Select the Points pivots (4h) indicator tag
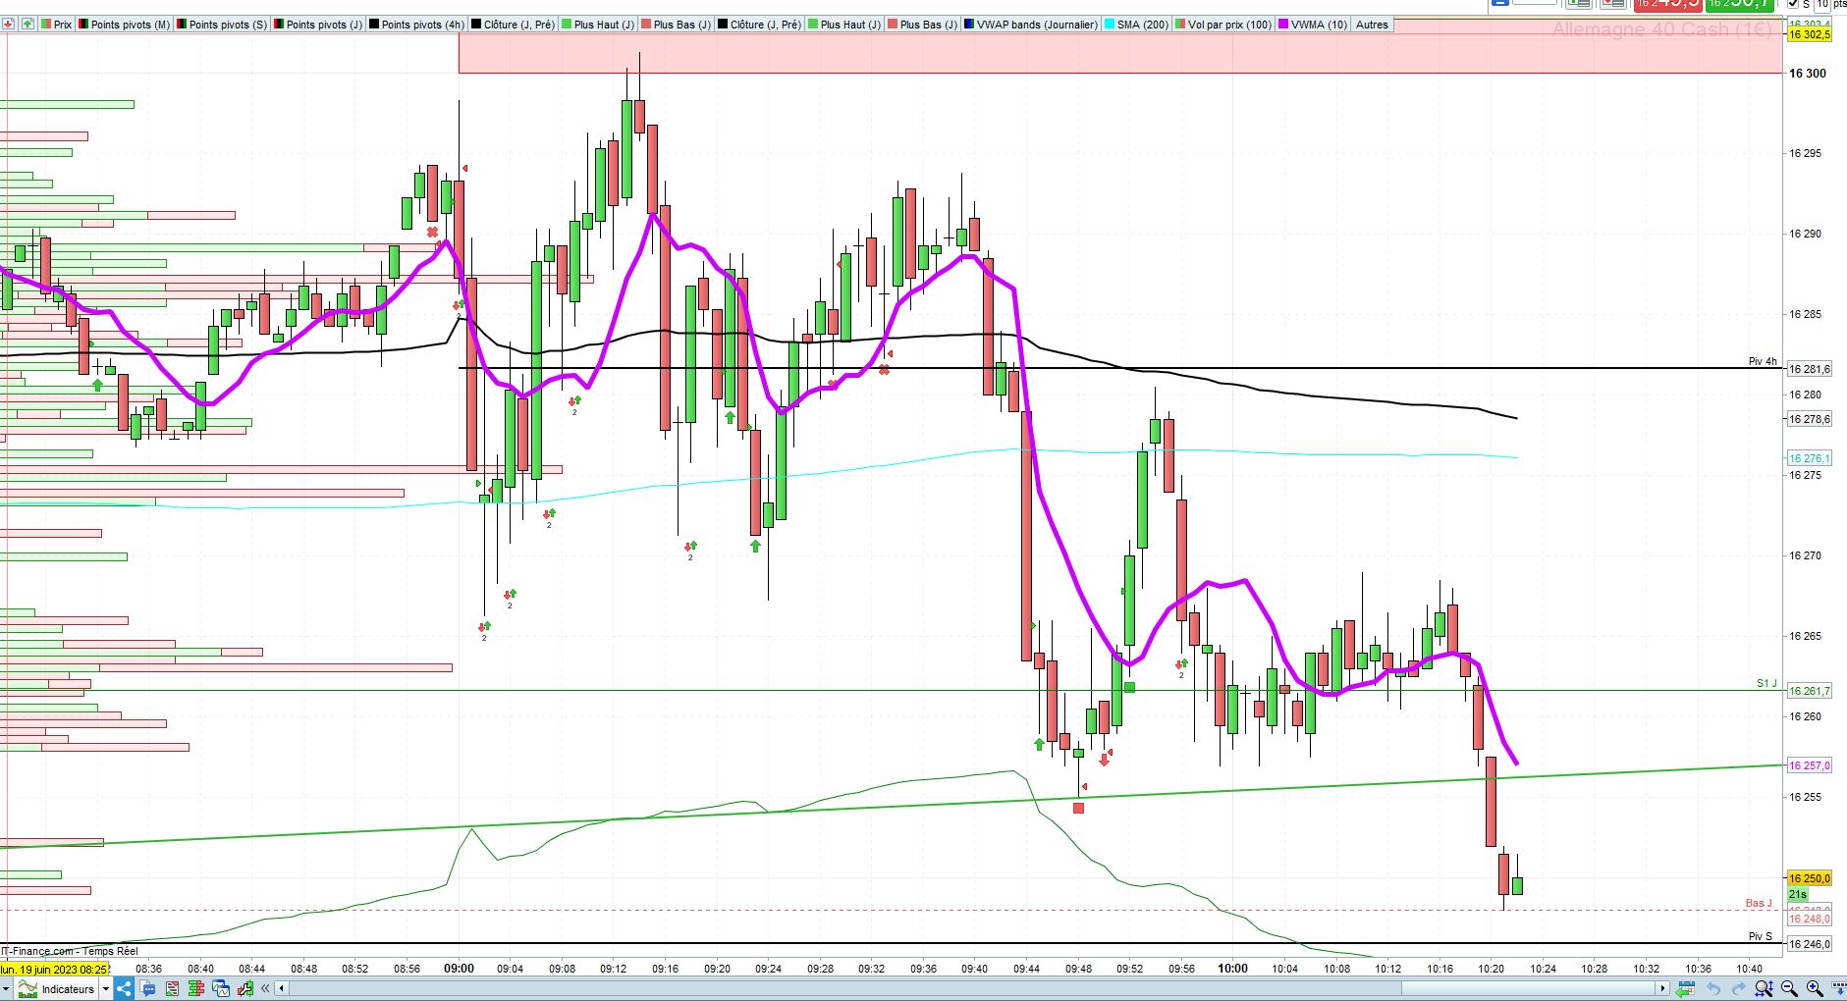This screenshot has width=1847, height=1001. [416, 24]
